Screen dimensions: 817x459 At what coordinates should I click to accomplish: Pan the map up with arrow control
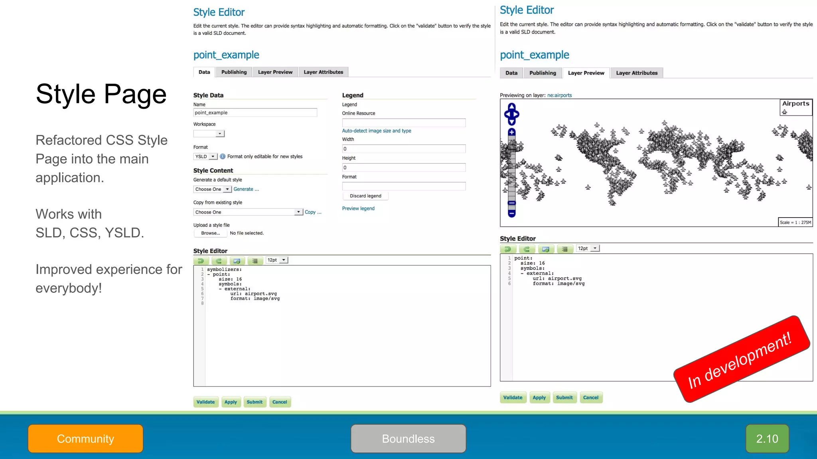(512, 106)
